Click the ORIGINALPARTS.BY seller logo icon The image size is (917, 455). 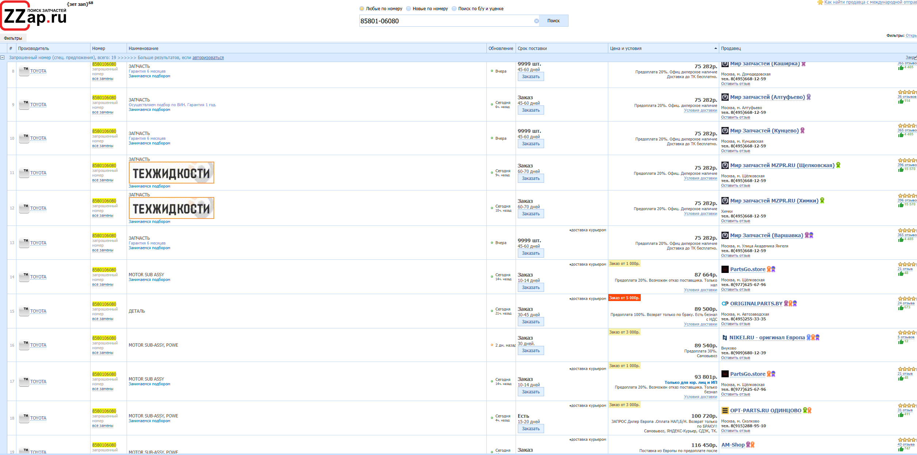[x=725, y=304]
